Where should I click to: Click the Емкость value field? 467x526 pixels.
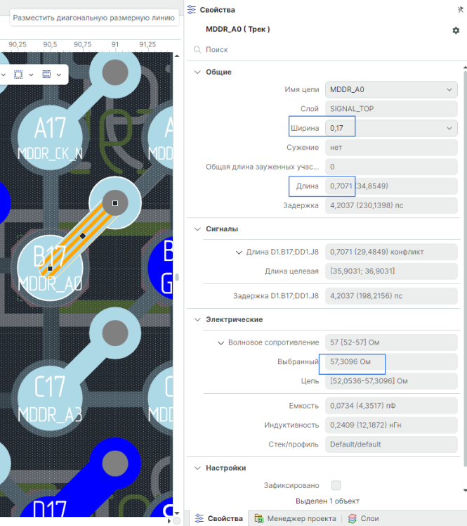click(x=391, y=406)
